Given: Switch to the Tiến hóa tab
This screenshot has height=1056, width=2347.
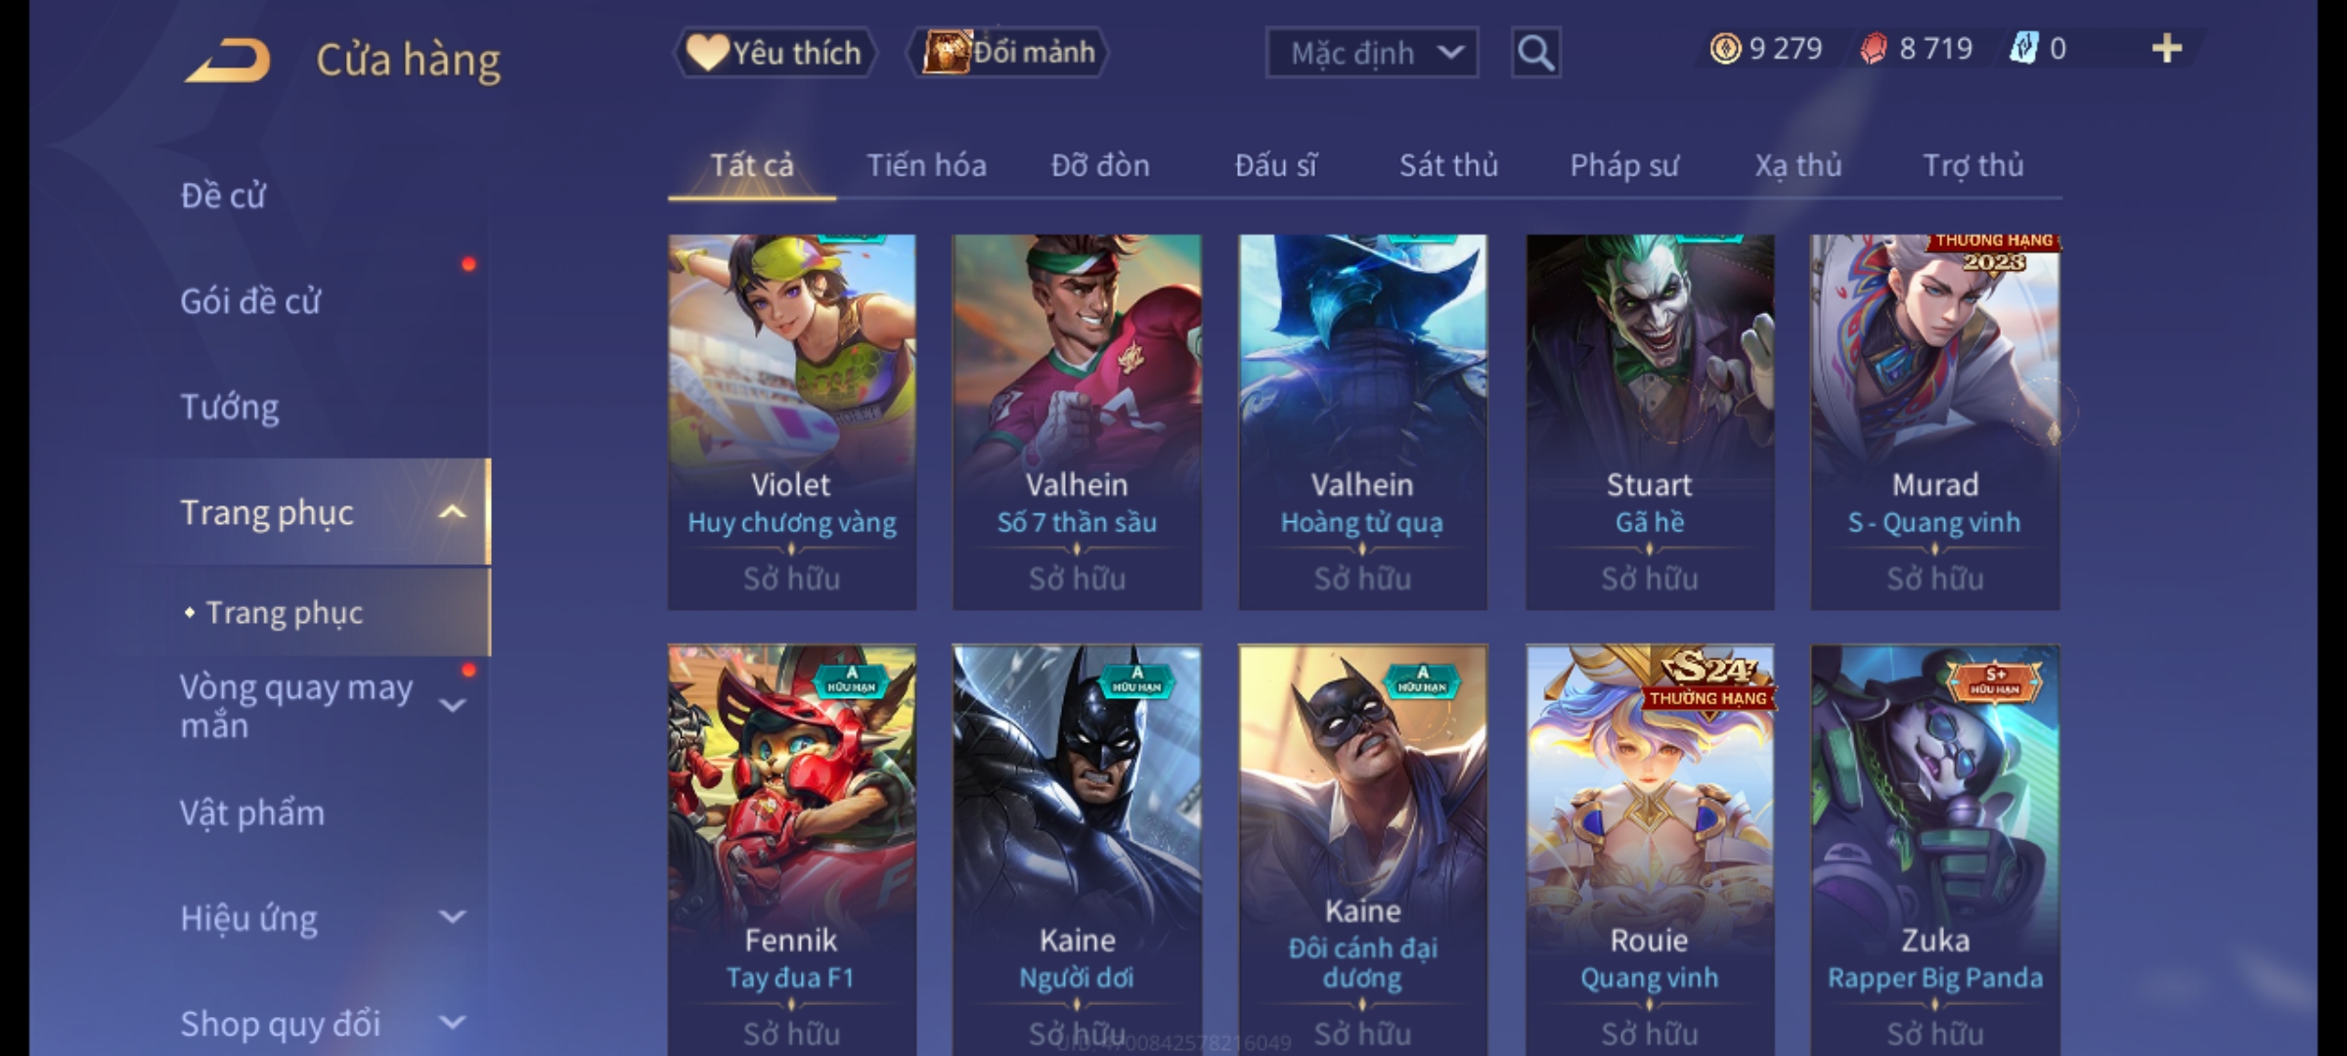Looking at the screenshot, I should (926, 165).
